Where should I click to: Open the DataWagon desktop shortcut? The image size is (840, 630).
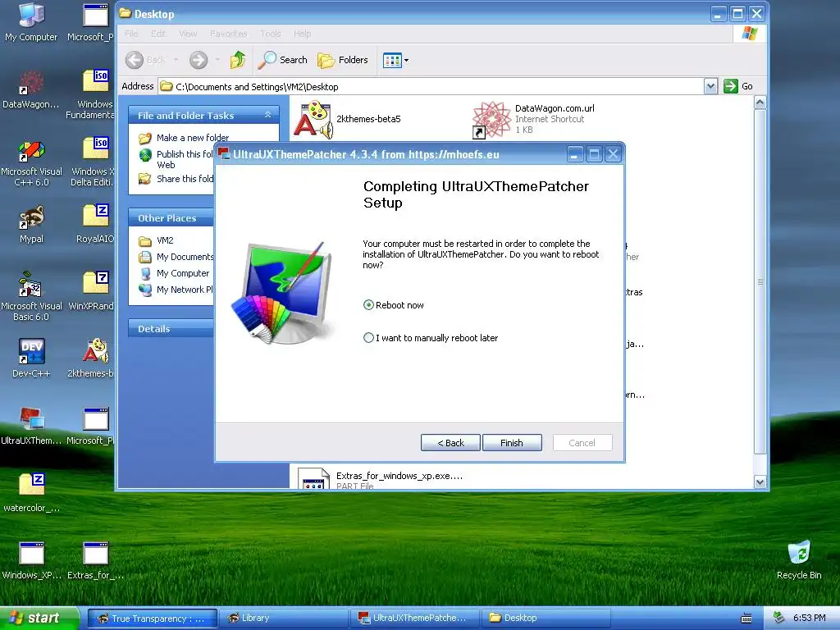(31, 89)
